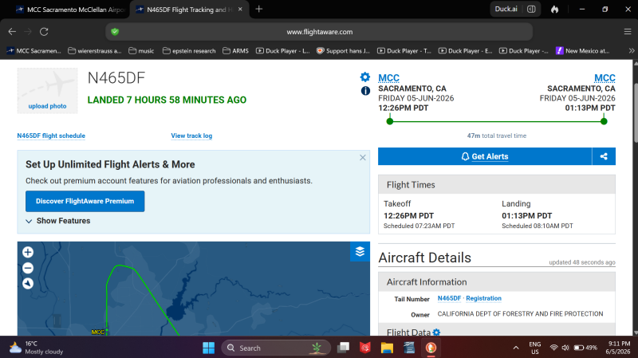
Task: Open Support hans J... bookmark
Action: coord(343,51)
